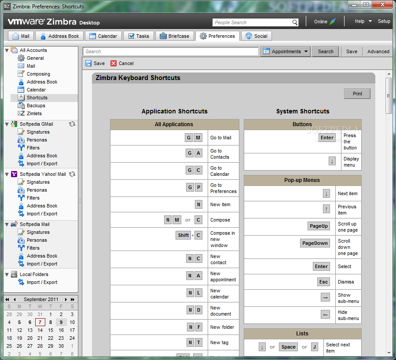Switch to the Address Book tab
This screenshot has height=360, width=396.
tap(59, 36)
